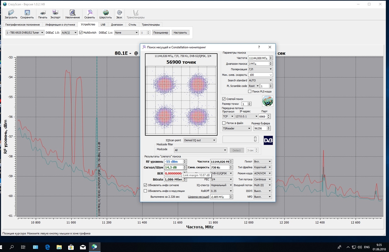This screenshot has height=252, width=389.
Task: Open the RollOff 0.35 dropdown
Action: (x=222, y=191)
